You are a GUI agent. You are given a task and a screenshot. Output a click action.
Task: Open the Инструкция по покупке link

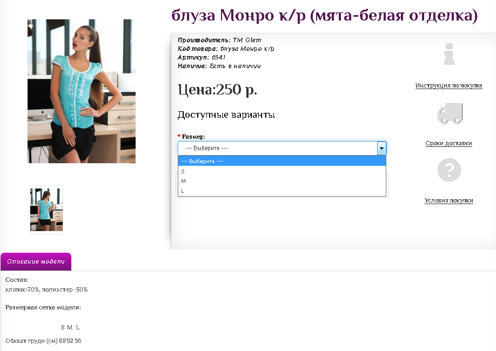448,85
